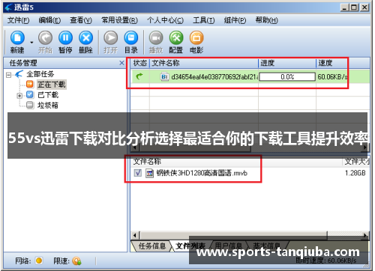Select file name 钢铁侠3HD1280高清国语.rmvb
The height and width of the screenshot is (271, 375).
pos(202,173)
